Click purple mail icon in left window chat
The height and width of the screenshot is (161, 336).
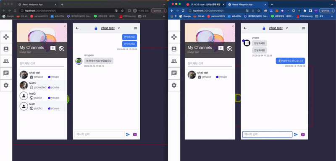(x=135, y=135)
